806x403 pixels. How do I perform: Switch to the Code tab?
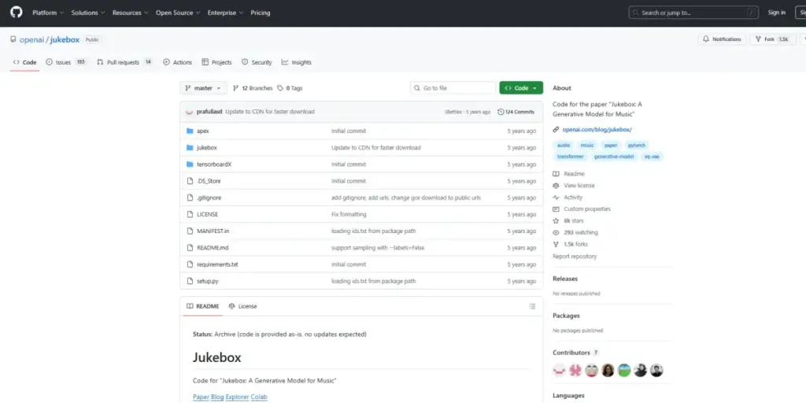pyautogui.click(x=24, y=62)
